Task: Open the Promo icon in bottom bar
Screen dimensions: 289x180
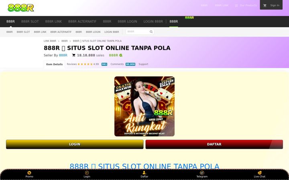Action: click(29, 173)
